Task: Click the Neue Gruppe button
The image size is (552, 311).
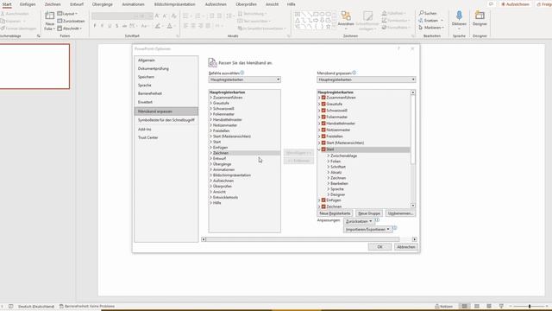Action: point(369,213)
